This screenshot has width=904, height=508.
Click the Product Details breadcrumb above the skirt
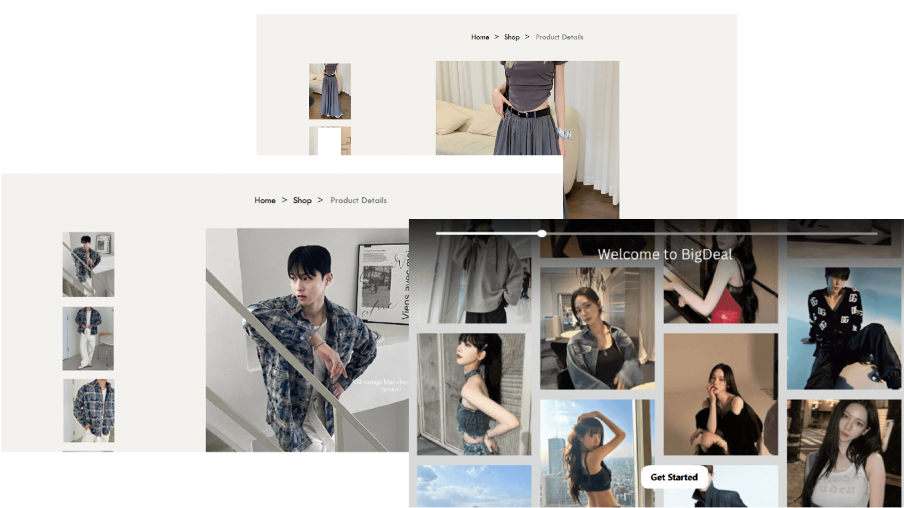point(559,37)
